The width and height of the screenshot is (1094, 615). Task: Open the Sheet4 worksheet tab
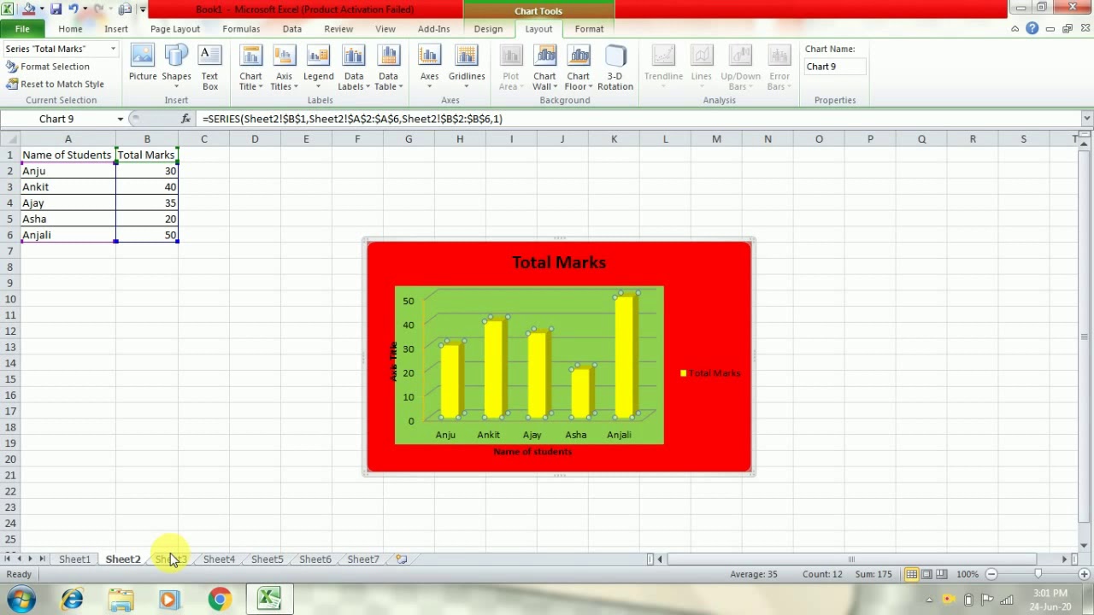tap(219, 559)
